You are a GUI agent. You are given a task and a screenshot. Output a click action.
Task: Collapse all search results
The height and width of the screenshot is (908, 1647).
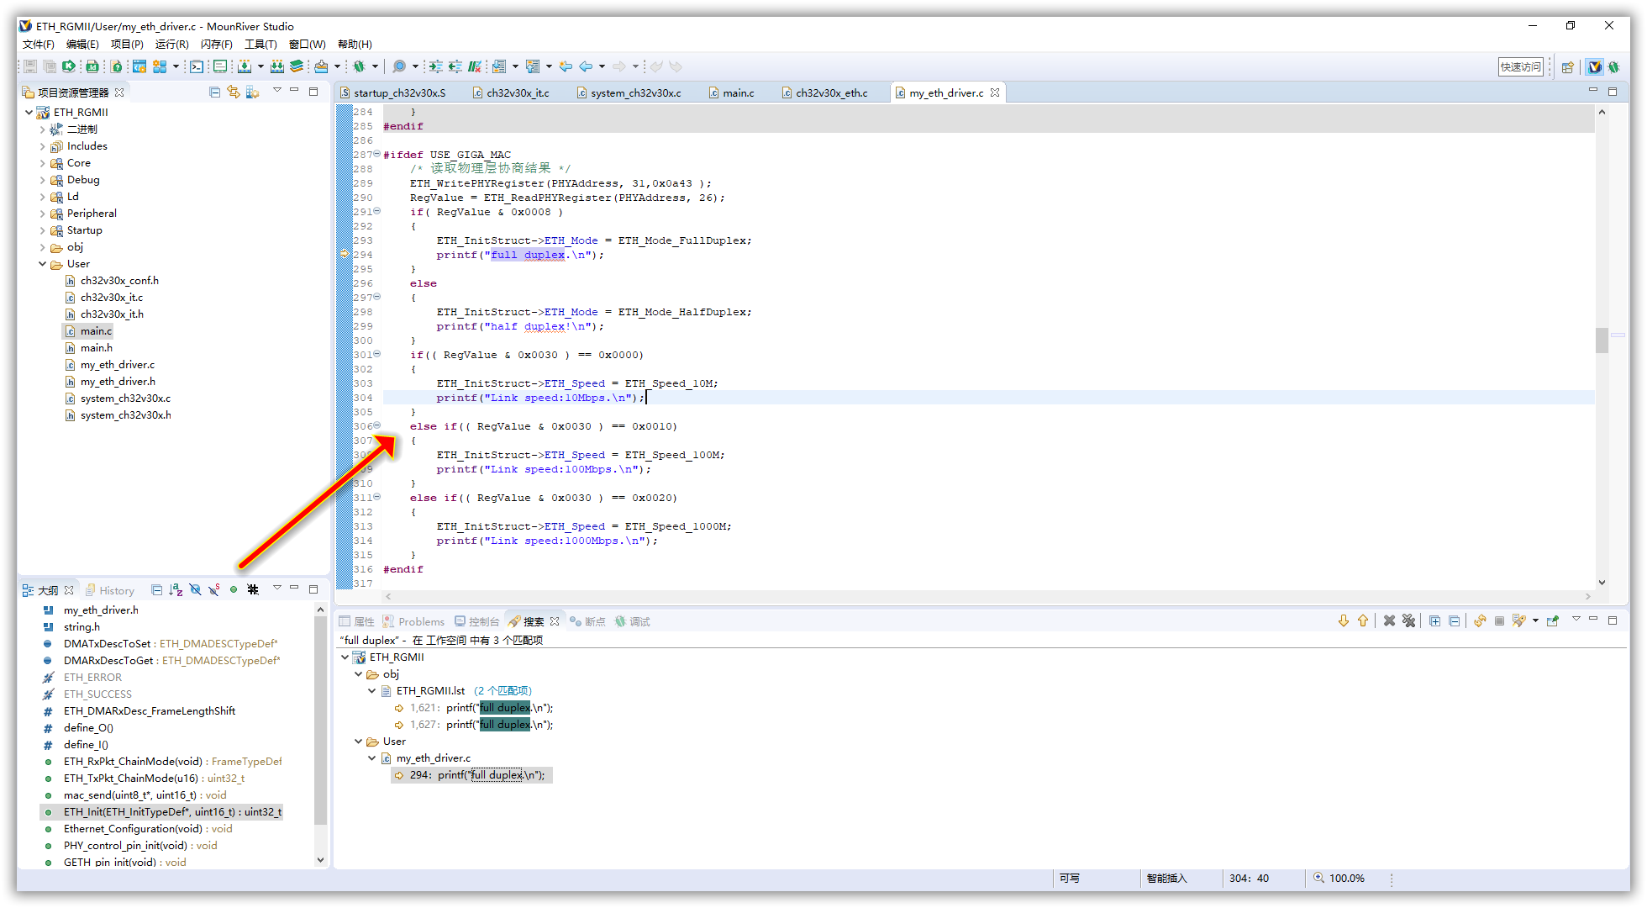click(1455, 620)
